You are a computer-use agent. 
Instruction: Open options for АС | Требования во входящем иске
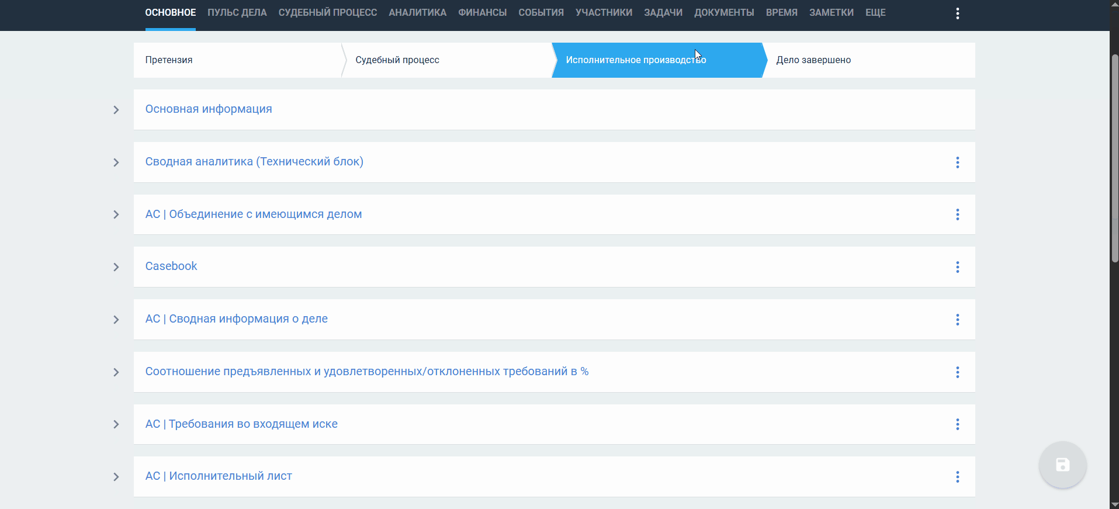[957, 424]
